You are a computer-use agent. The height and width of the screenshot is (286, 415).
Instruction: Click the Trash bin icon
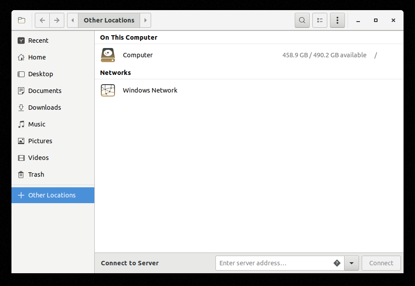click(21, 175)
